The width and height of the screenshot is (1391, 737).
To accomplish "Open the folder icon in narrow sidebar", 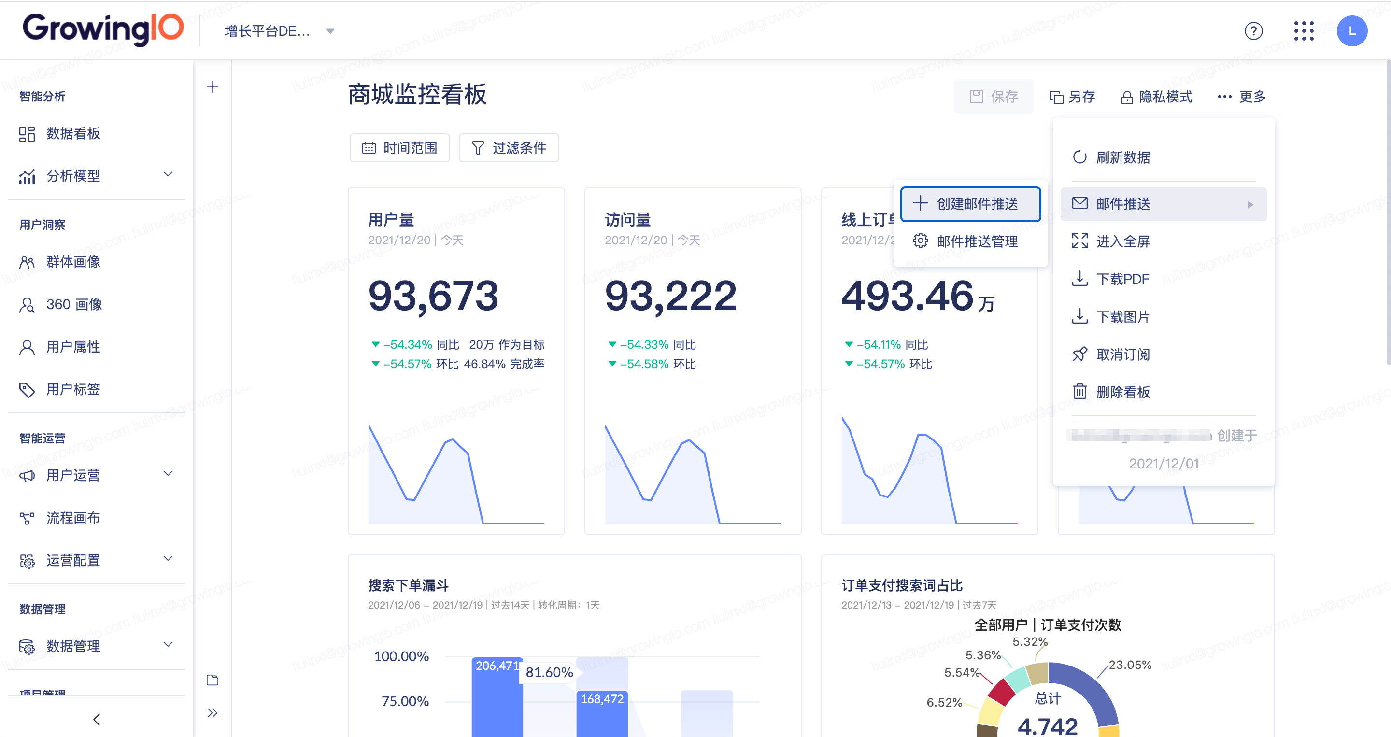I will (212, 680).
